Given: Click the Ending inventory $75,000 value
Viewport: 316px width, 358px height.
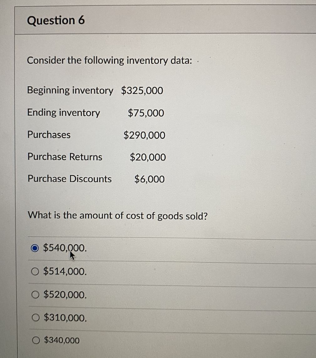Looking at the screenshot, I should 145,113.
